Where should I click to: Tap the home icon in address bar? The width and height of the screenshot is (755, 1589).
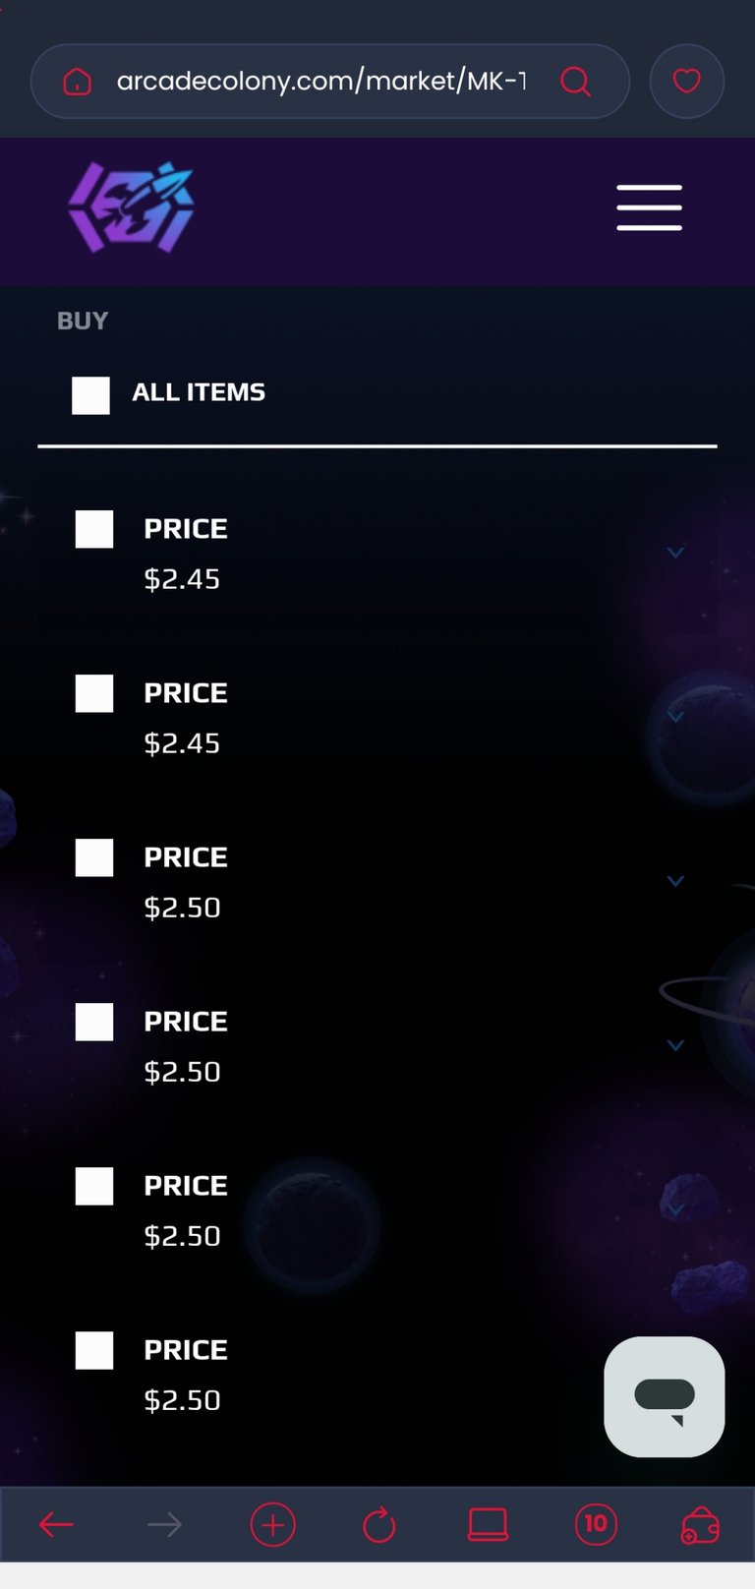77,82
